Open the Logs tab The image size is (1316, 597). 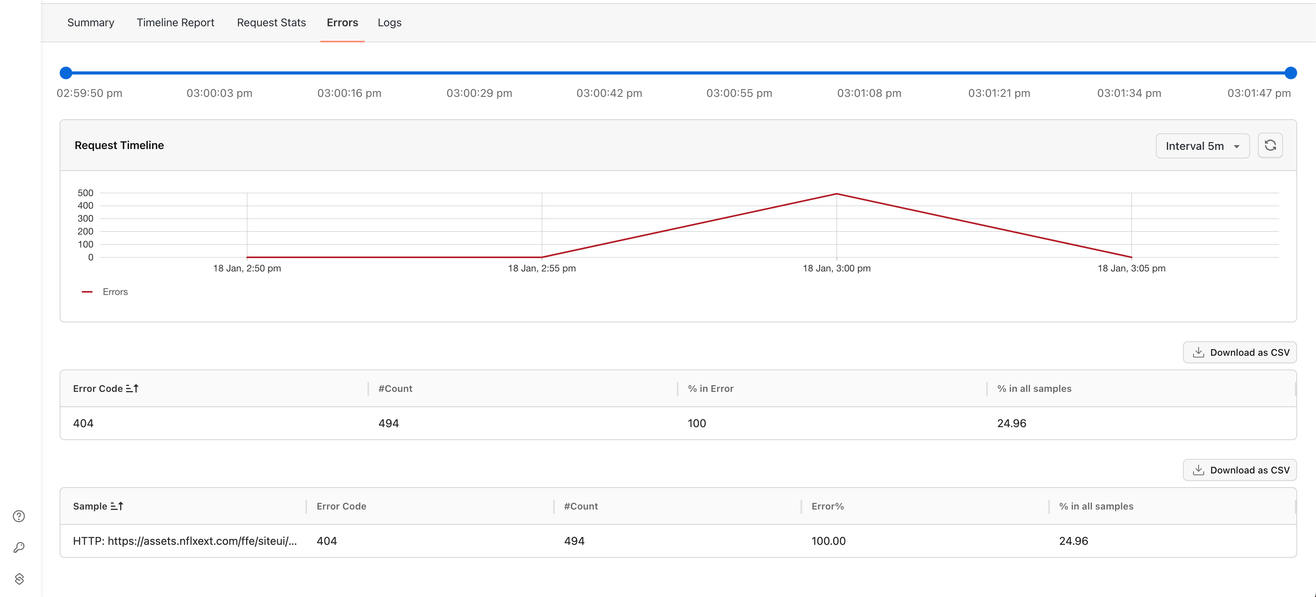[389, 22]
